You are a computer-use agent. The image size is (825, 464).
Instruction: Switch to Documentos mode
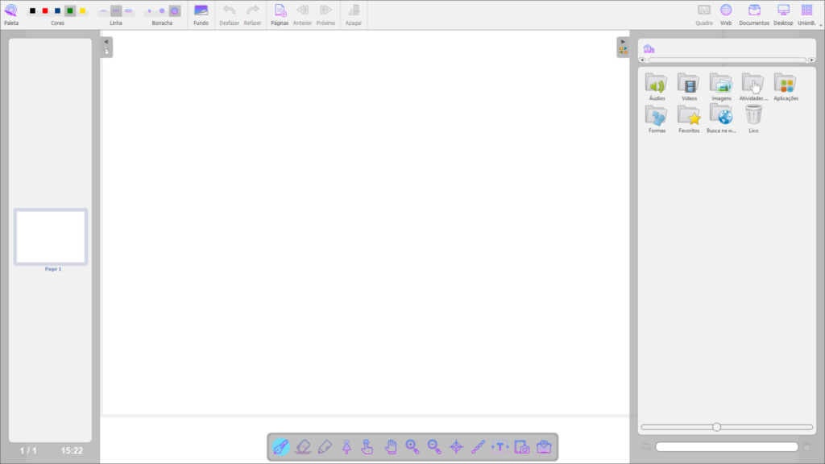pos(754,13)
